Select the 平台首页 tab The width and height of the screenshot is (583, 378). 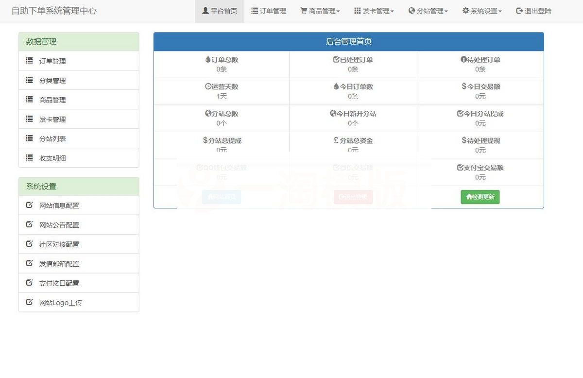[220, 11]
